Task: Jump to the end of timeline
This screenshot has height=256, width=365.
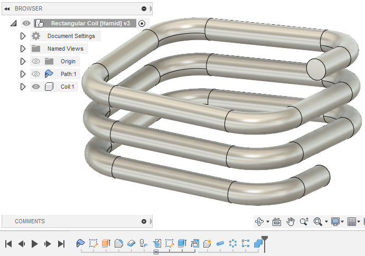Action: 61,243
